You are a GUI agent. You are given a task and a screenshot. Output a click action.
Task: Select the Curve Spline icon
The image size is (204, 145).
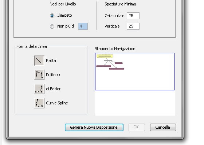(x=39, y=103)
